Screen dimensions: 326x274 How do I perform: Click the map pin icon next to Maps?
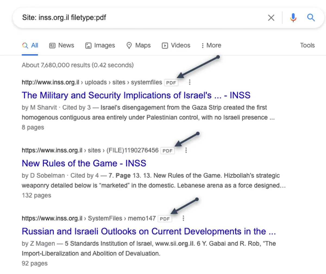pyautogui.click(x=129, y=45)
